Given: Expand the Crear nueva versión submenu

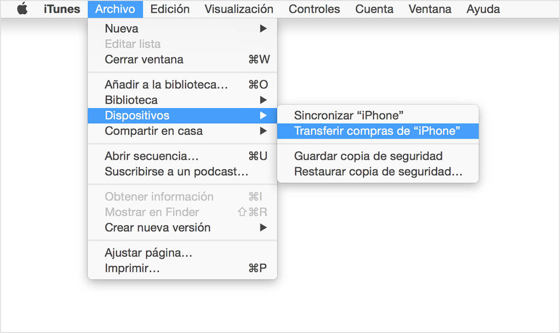Looking at the screenshot, I should click(x=182, y=228).
